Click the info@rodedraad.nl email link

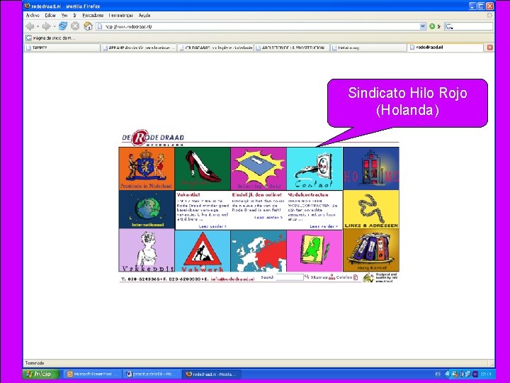click(x=232, y=279)
